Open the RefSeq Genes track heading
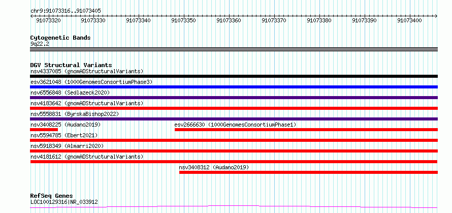The width and height of the screenshot is (452, 213). click(51, 196)
